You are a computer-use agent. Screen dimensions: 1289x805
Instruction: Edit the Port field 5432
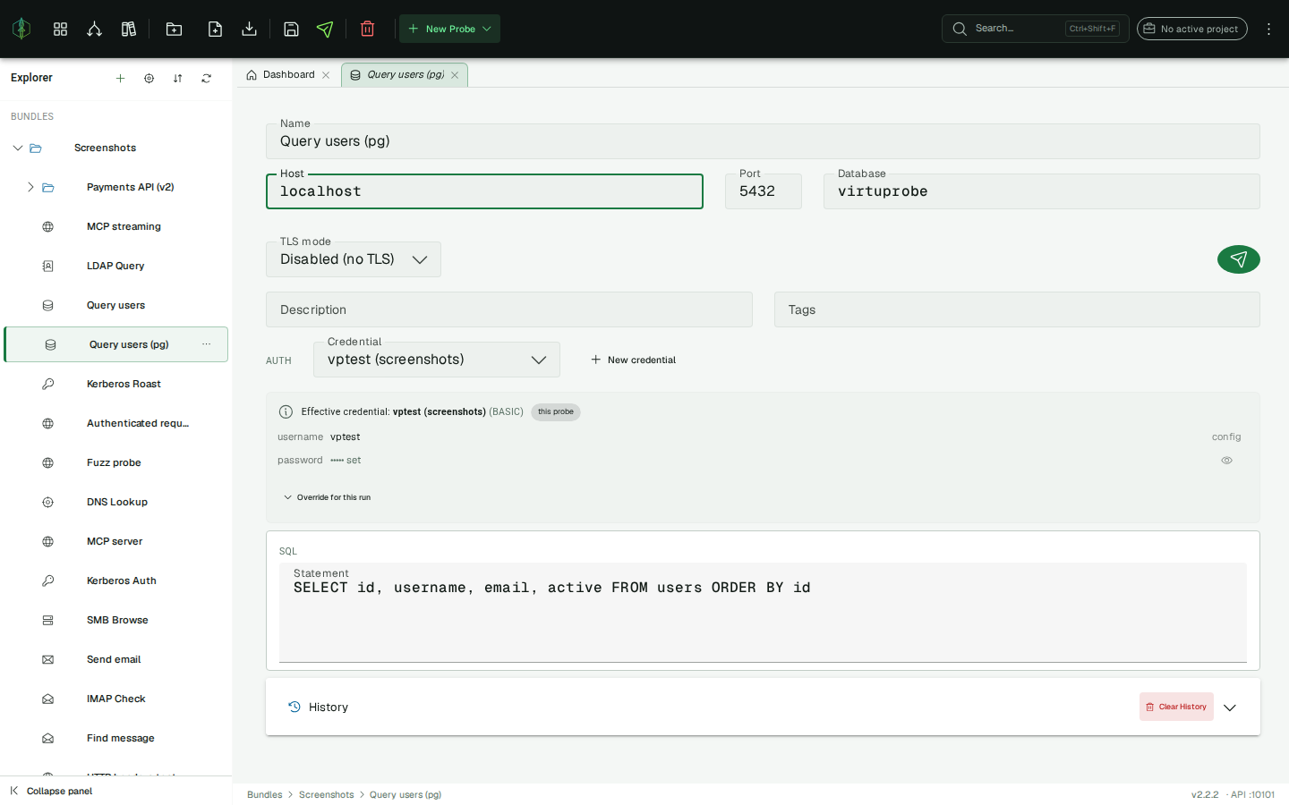(x=764, y=191)
